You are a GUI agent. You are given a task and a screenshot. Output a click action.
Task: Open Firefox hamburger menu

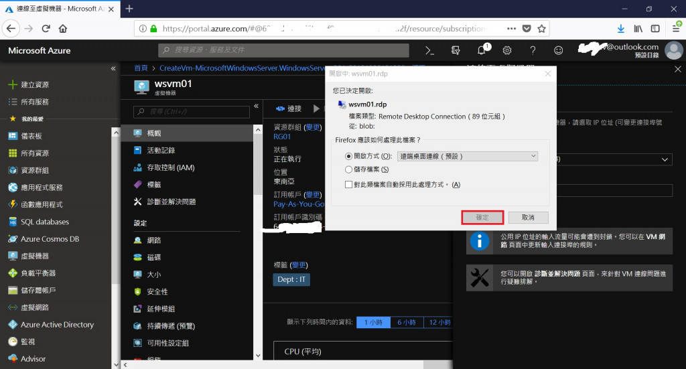(x=677, y=28)
